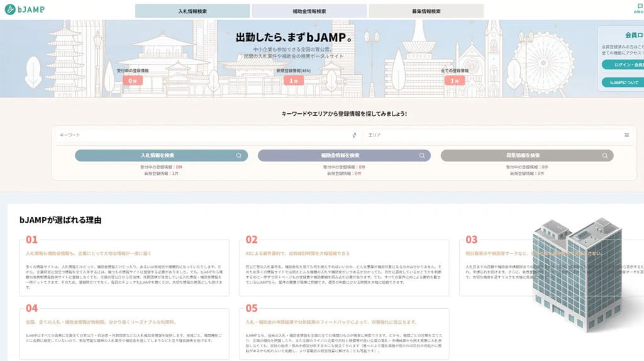Screen dimensions: 644x361
Task: Click the 1件 badge under 全ての登録情報
Action: pyautogui.click(x=455, y=81)
